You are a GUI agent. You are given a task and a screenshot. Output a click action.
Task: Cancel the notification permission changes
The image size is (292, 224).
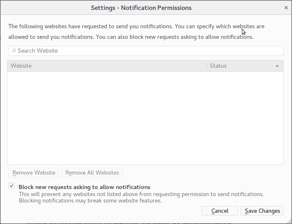coord(219,211)
